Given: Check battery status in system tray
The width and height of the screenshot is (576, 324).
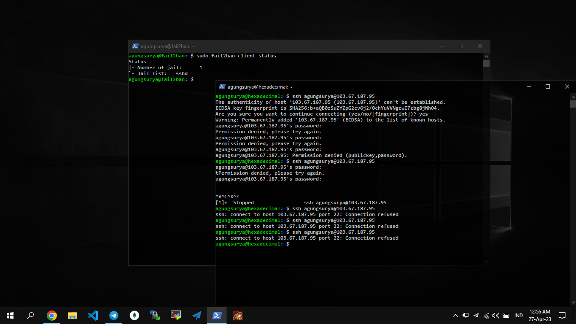Looking at the screenshot, I should tap(506, 316).
